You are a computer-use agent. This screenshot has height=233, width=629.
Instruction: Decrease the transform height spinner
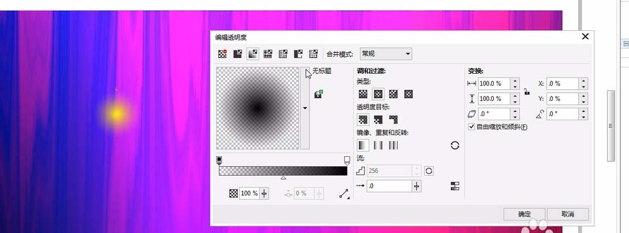(515, 101)
